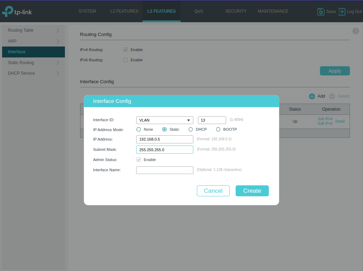Viewport: 363px width, 271px height.
Task: Click the Up status cell
Action: (295, 121)
